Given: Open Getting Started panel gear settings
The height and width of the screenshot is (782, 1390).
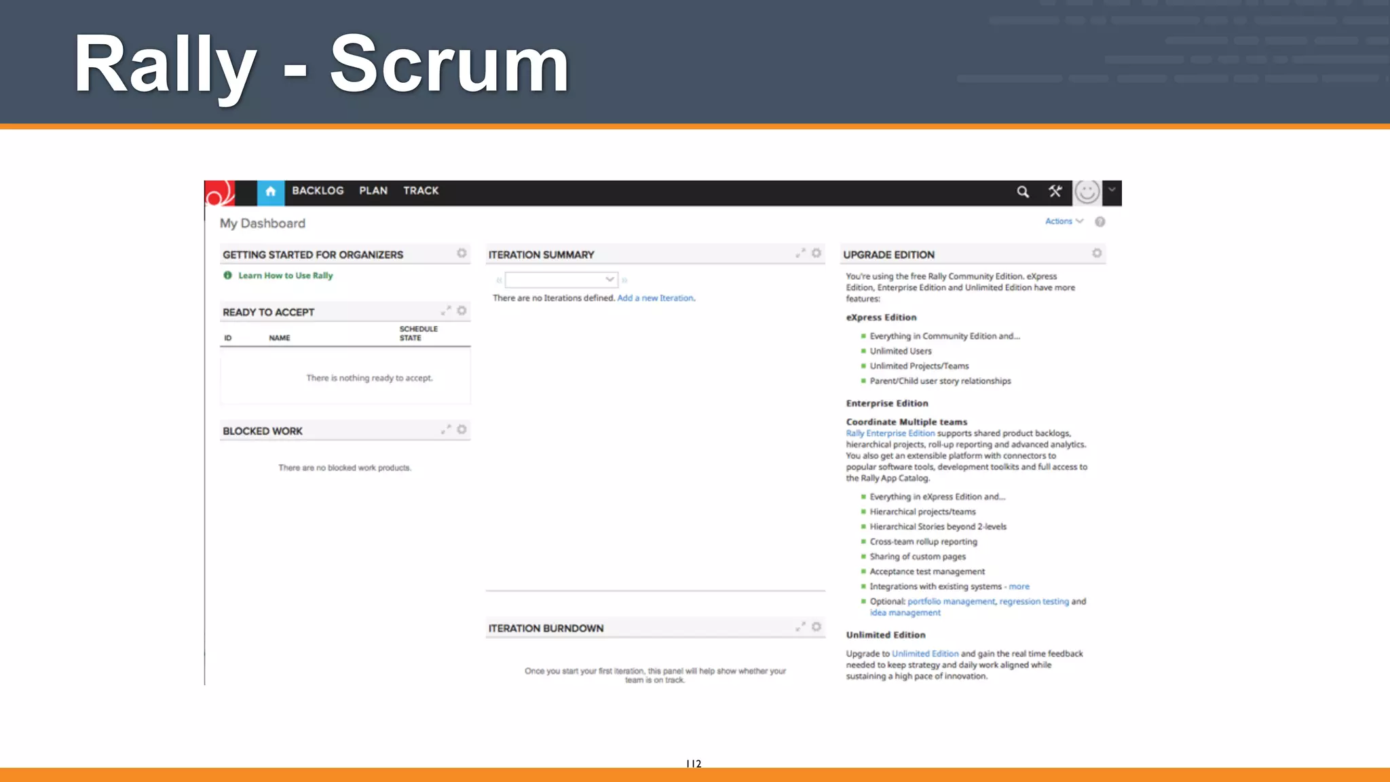Looking at the screenshot, I should (462, 253).
